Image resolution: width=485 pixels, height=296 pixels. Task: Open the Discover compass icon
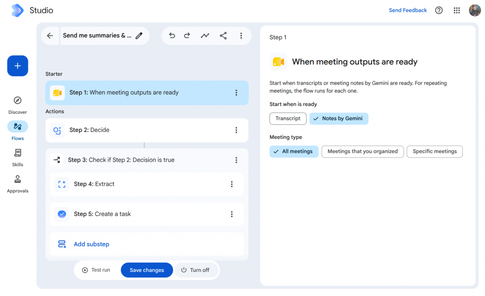(x=18, y=100)
